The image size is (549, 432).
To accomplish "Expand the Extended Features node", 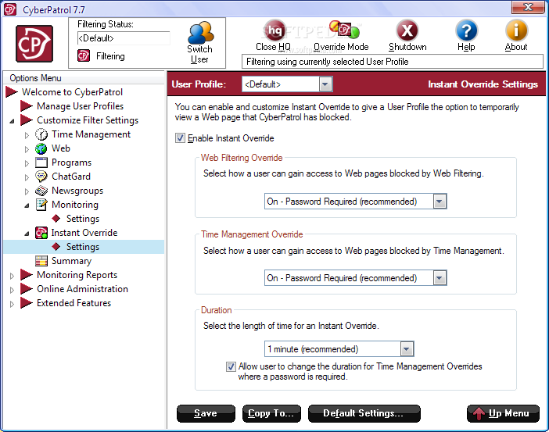I will click(x=12, y=304).
